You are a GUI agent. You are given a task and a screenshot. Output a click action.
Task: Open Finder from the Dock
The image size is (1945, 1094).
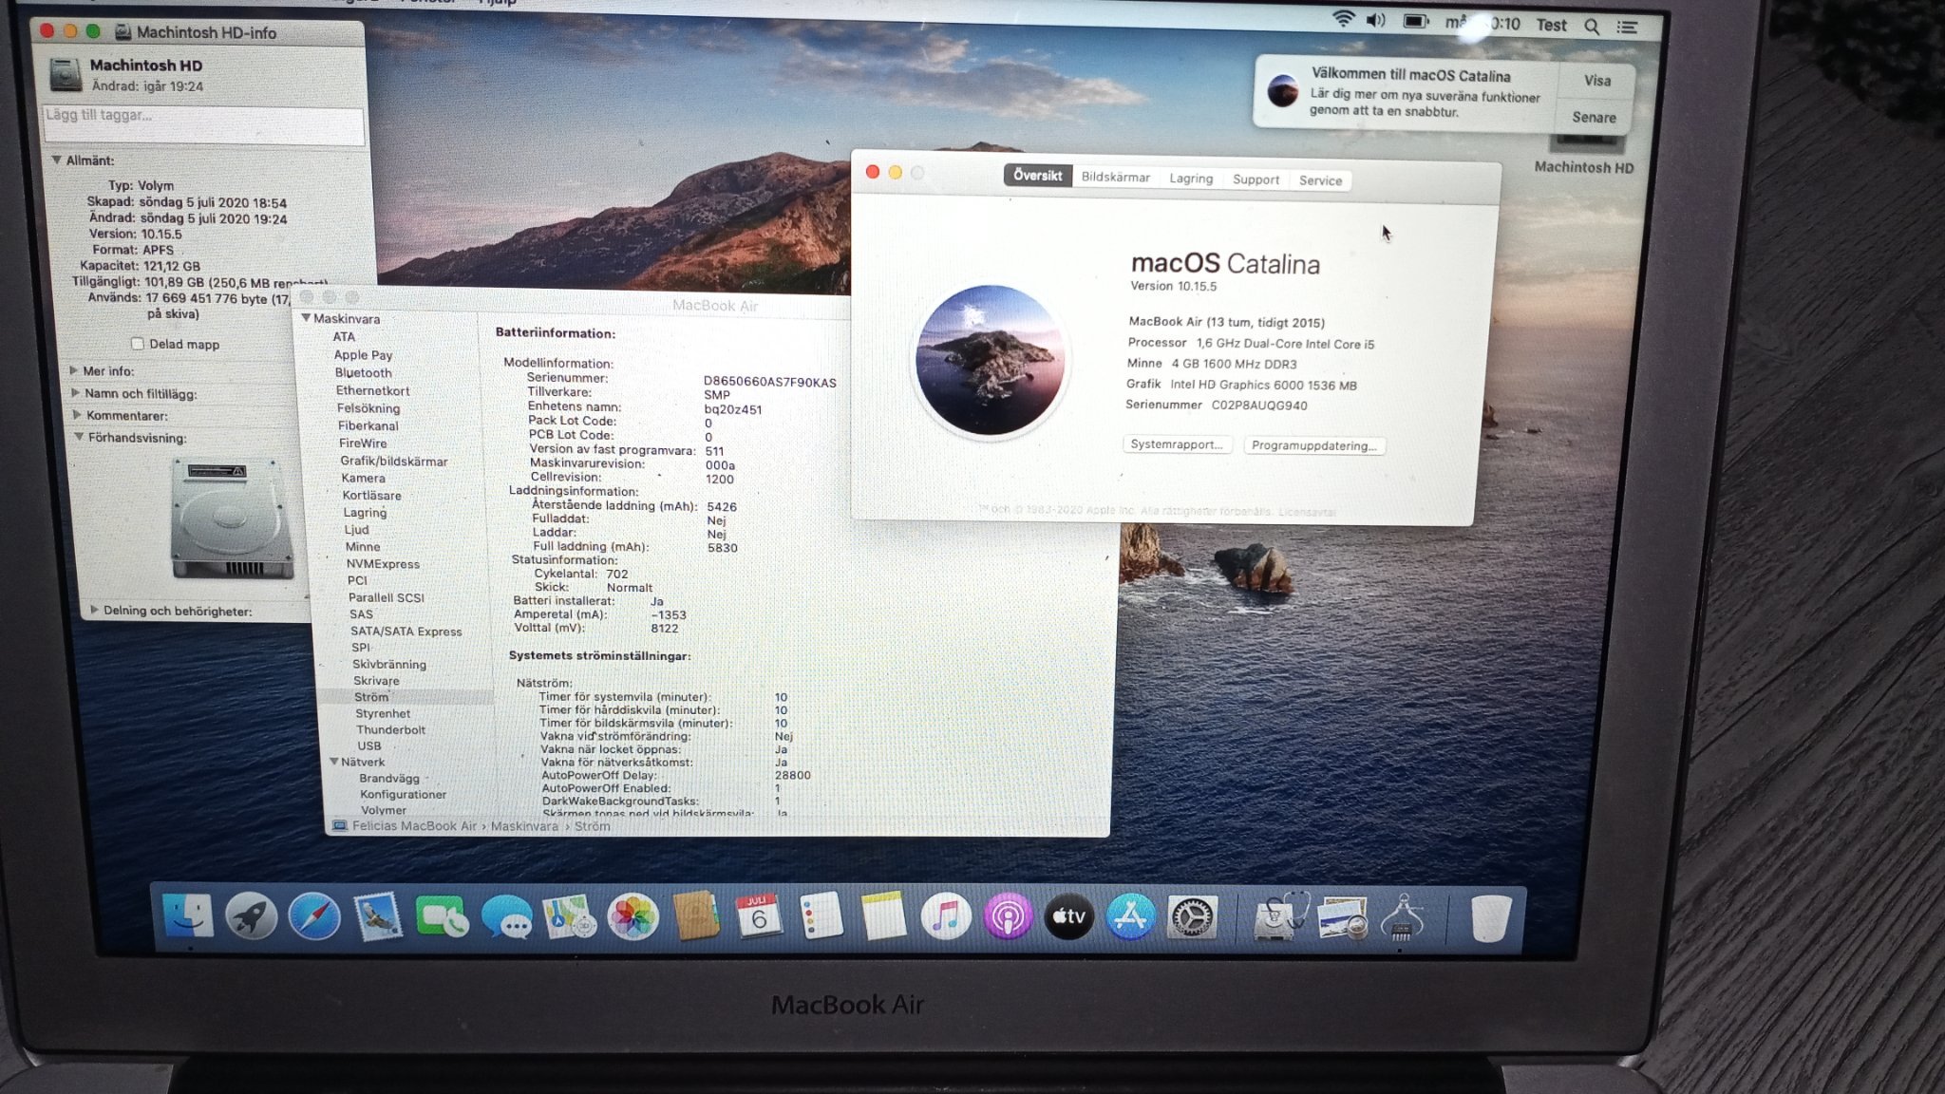click(188, 915)
